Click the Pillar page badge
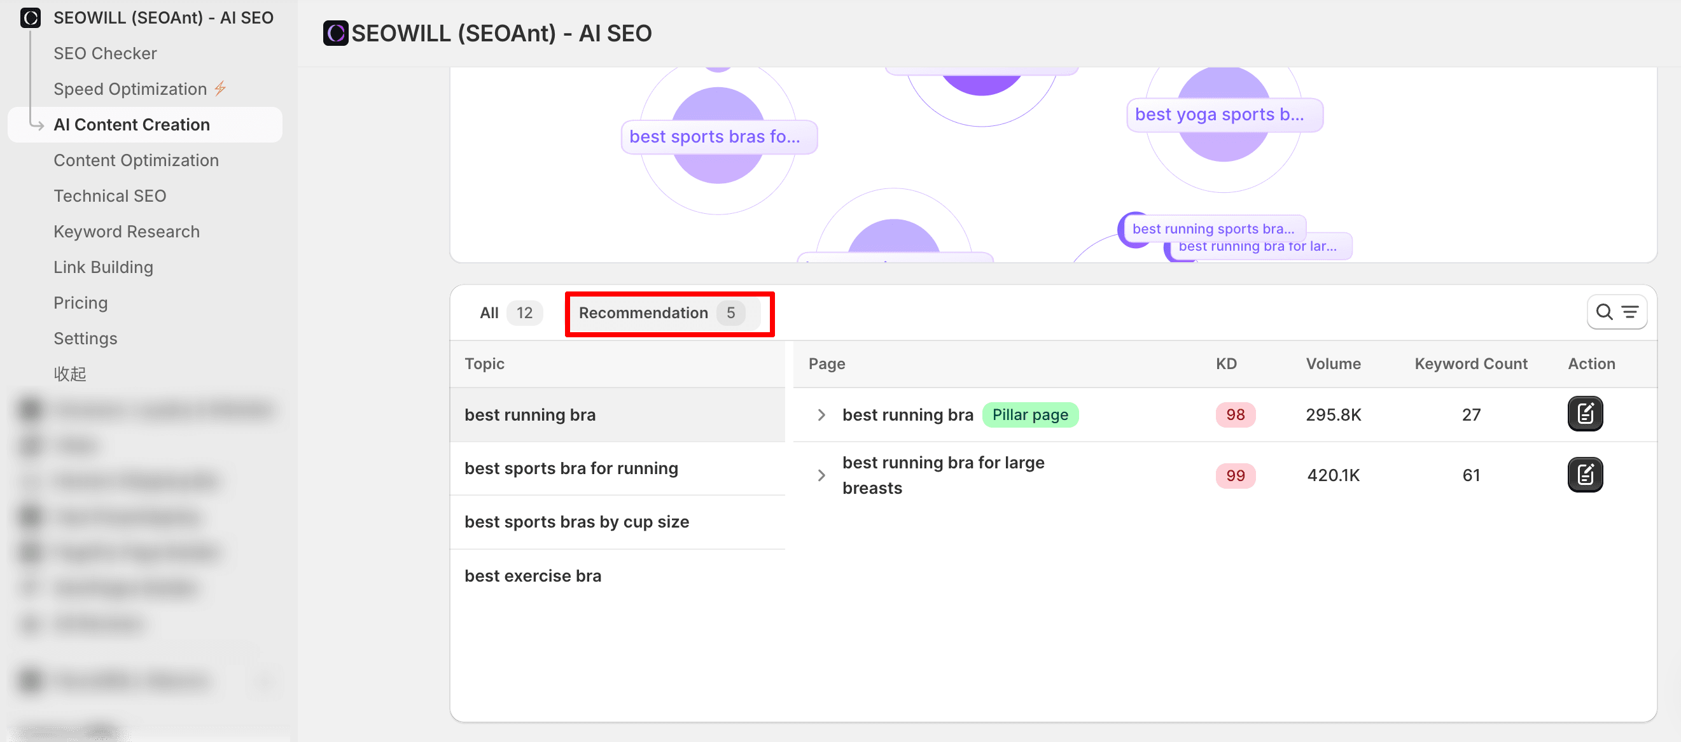1681x742 pixels. pyautogui.click(x=1029, y=415)
